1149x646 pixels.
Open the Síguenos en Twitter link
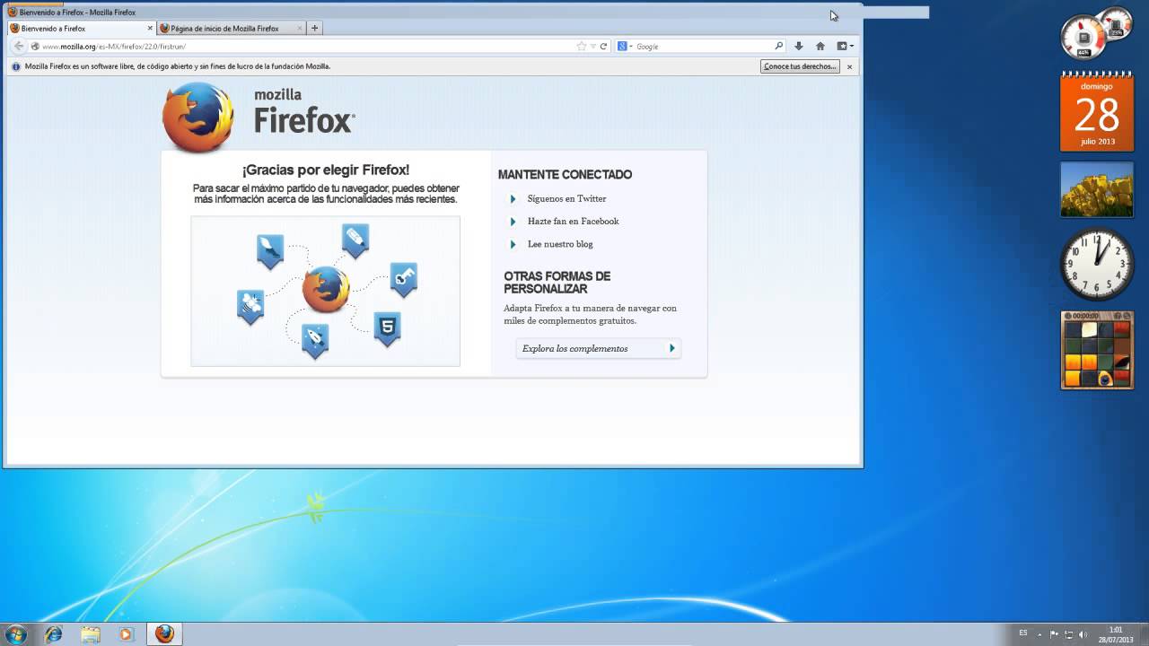coord(566,198)
